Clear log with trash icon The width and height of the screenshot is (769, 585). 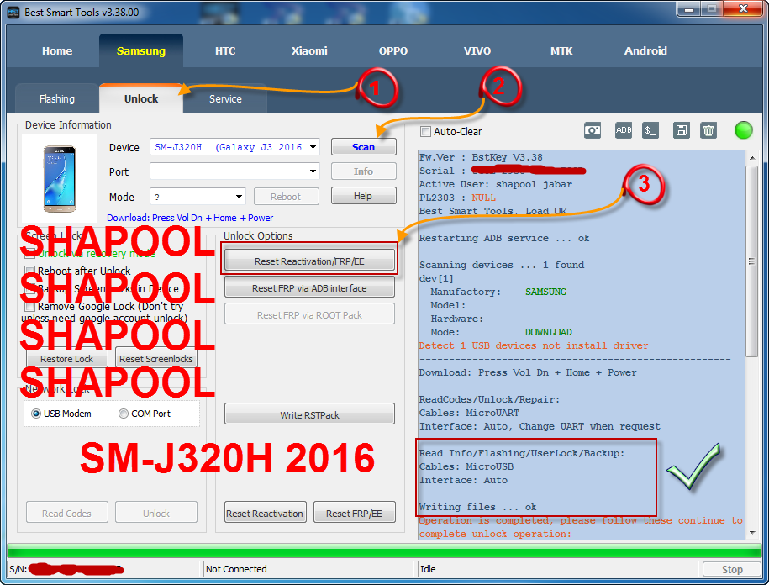pos(708,130)
